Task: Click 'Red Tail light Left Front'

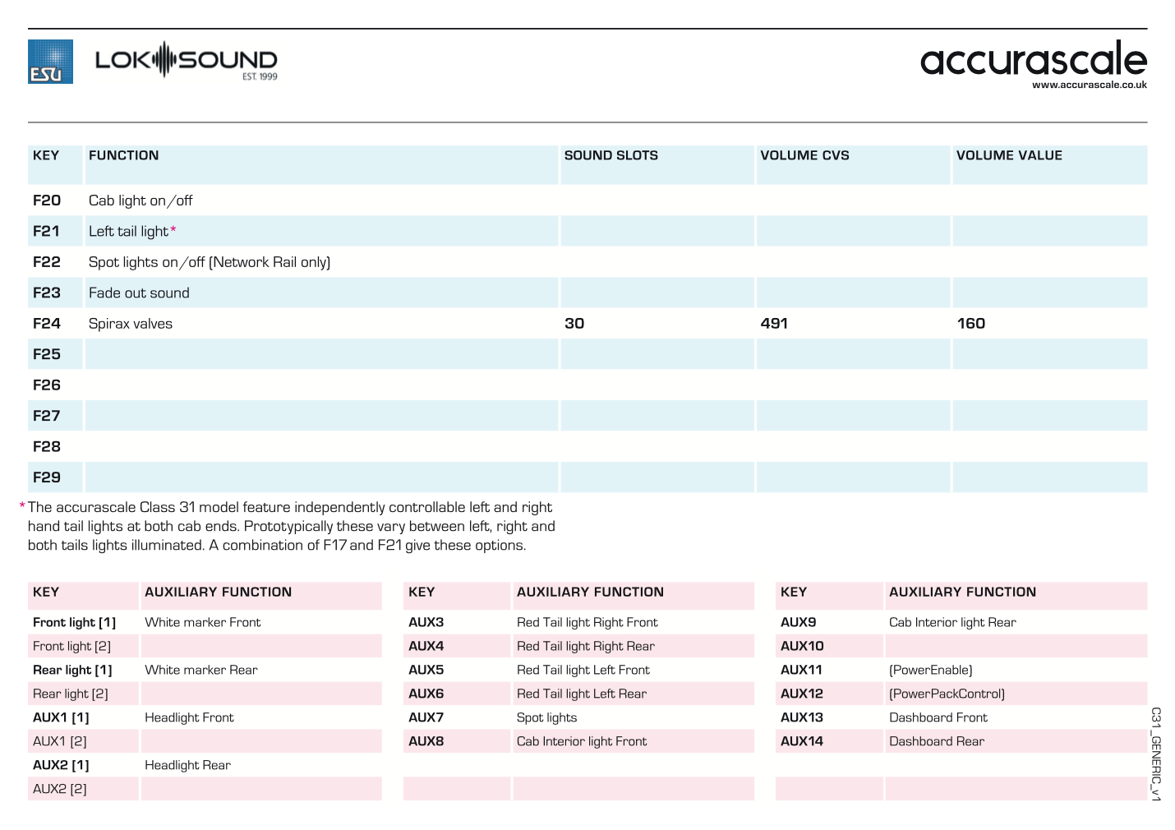Action: tap(583, 671)
